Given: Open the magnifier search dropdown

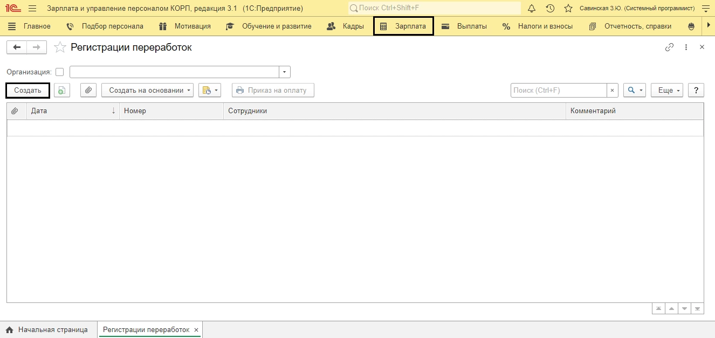Looking at the screenshot, I should pos(635,91).
